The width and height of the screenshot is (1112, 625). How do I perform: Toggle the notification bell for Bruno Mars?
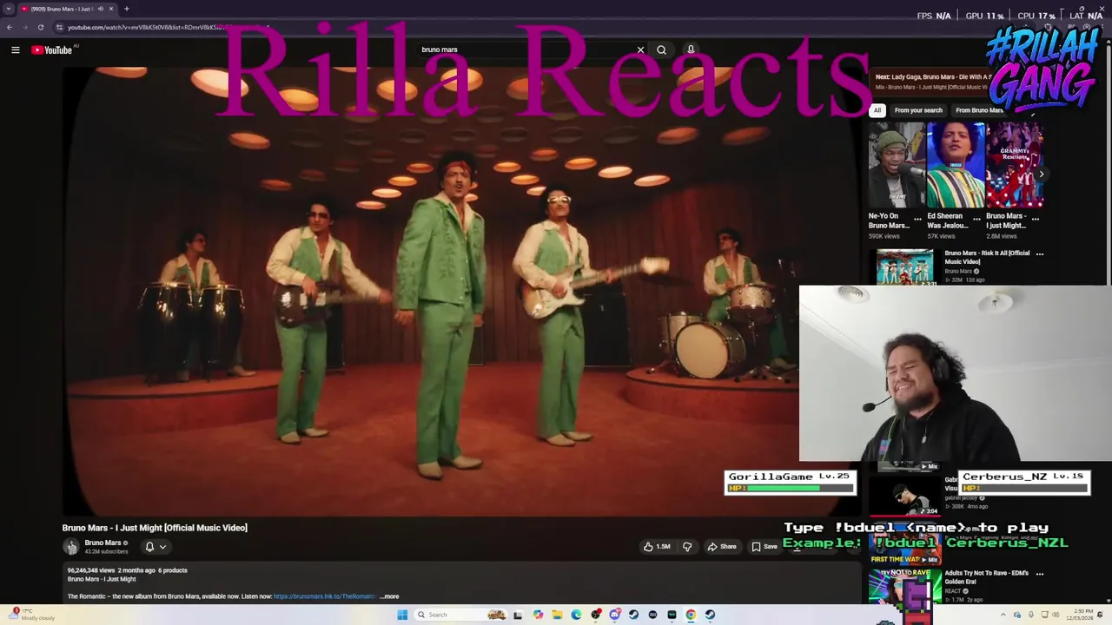pyautogui.click(x=149, y=547)
